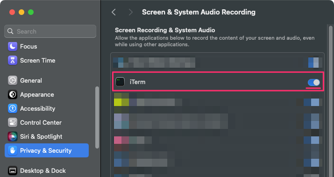Click the Appearance icon in sidebar

13,94
